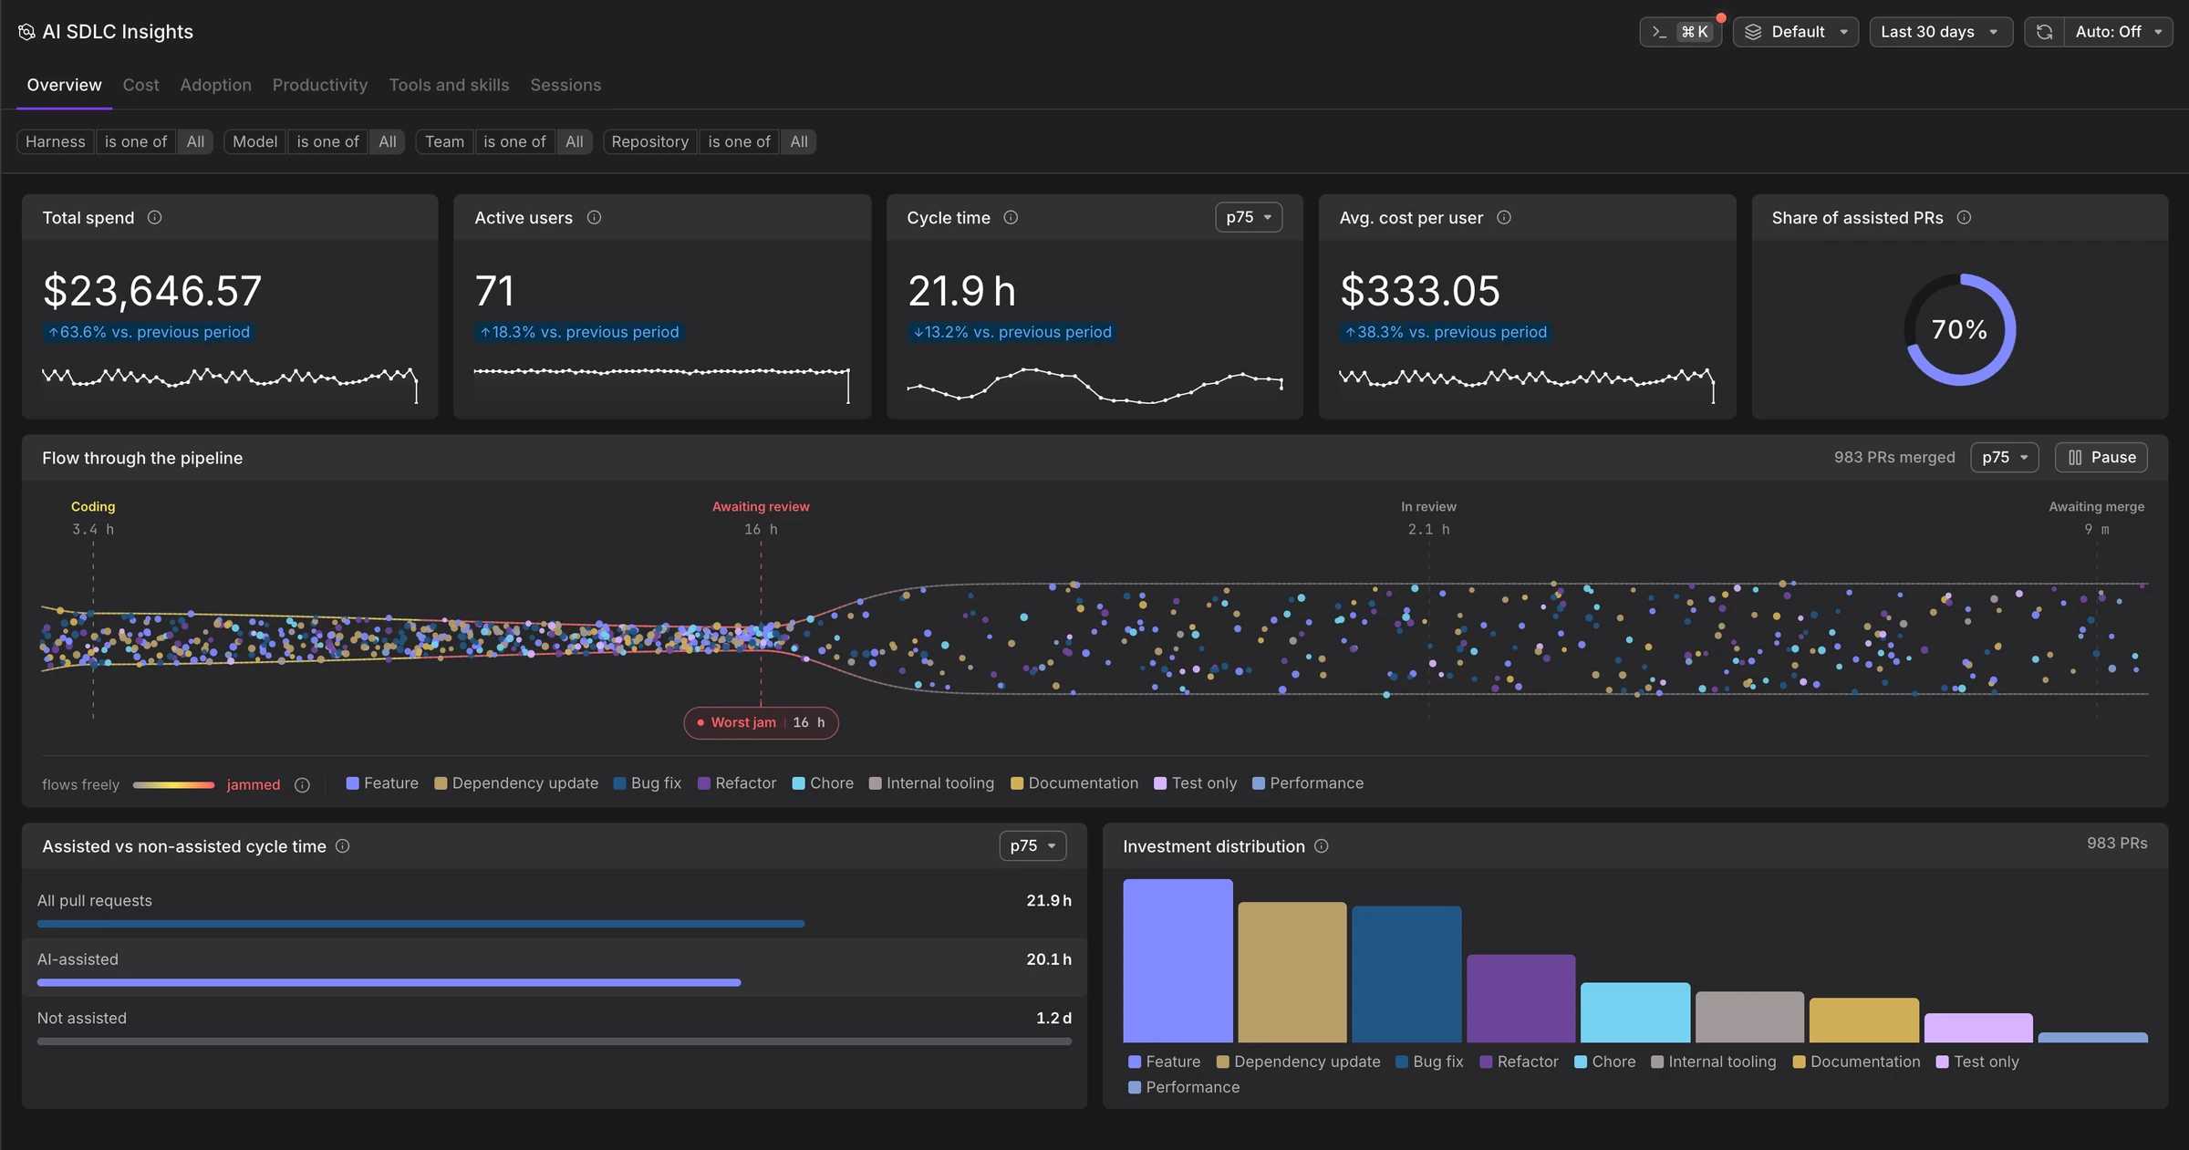Open the pipeline p75 dropdown next to Pause
Viewport: 2189px width, 1150px height.
2004,457
